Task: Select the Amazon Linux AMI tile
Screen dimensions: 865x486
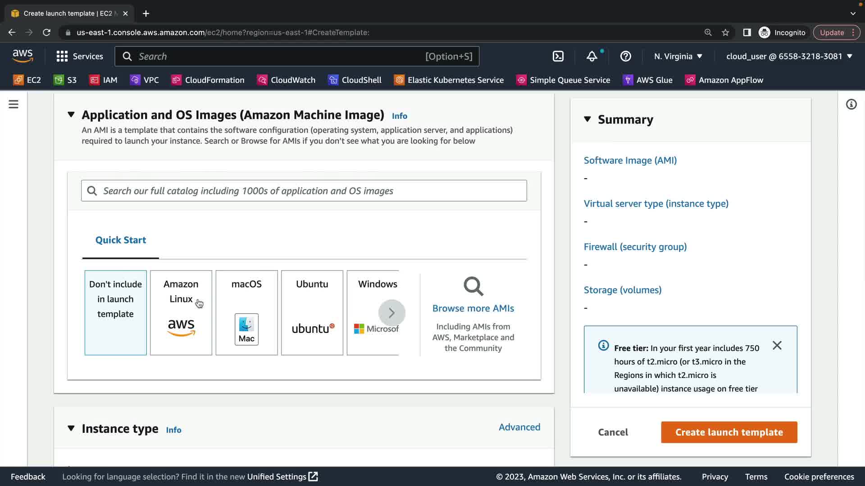Action: (x=181, y=312)
